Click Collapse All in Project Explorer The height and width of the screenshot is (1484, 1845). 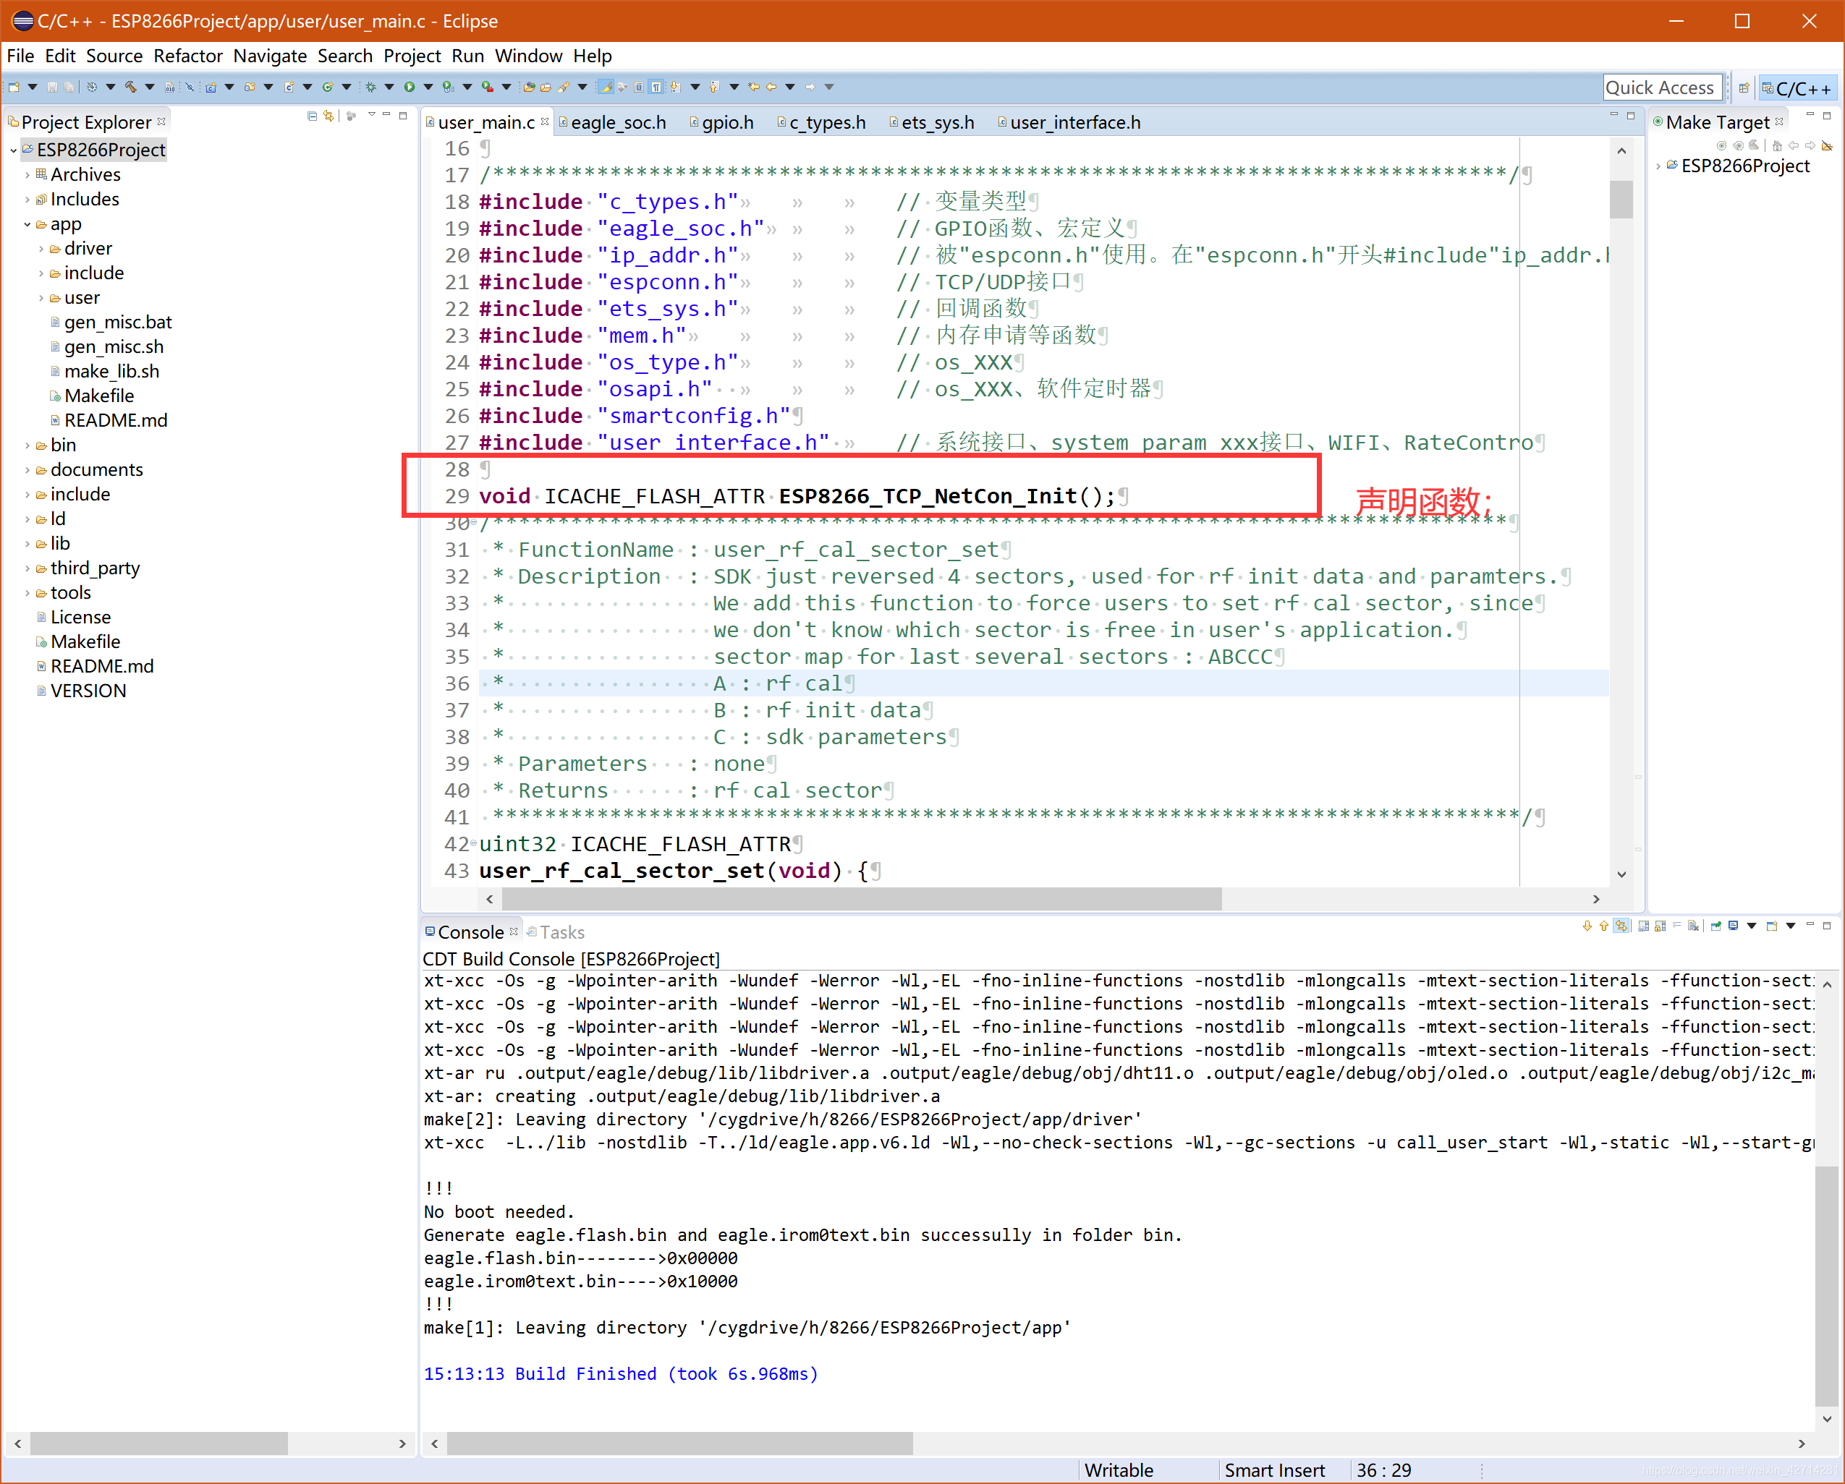click(x=313, y=116)
